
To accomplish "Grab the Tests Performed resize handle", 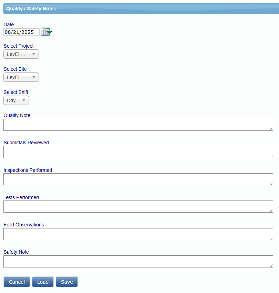I will [x=271, y=211].
